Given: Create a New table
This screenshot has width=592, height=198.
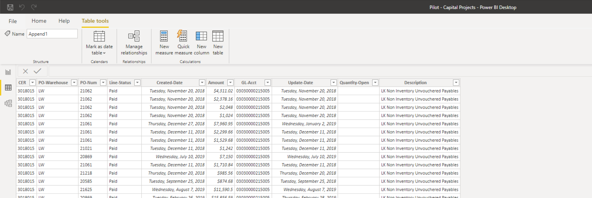Looking at the screenshot, I should click(x=218, y=43).
